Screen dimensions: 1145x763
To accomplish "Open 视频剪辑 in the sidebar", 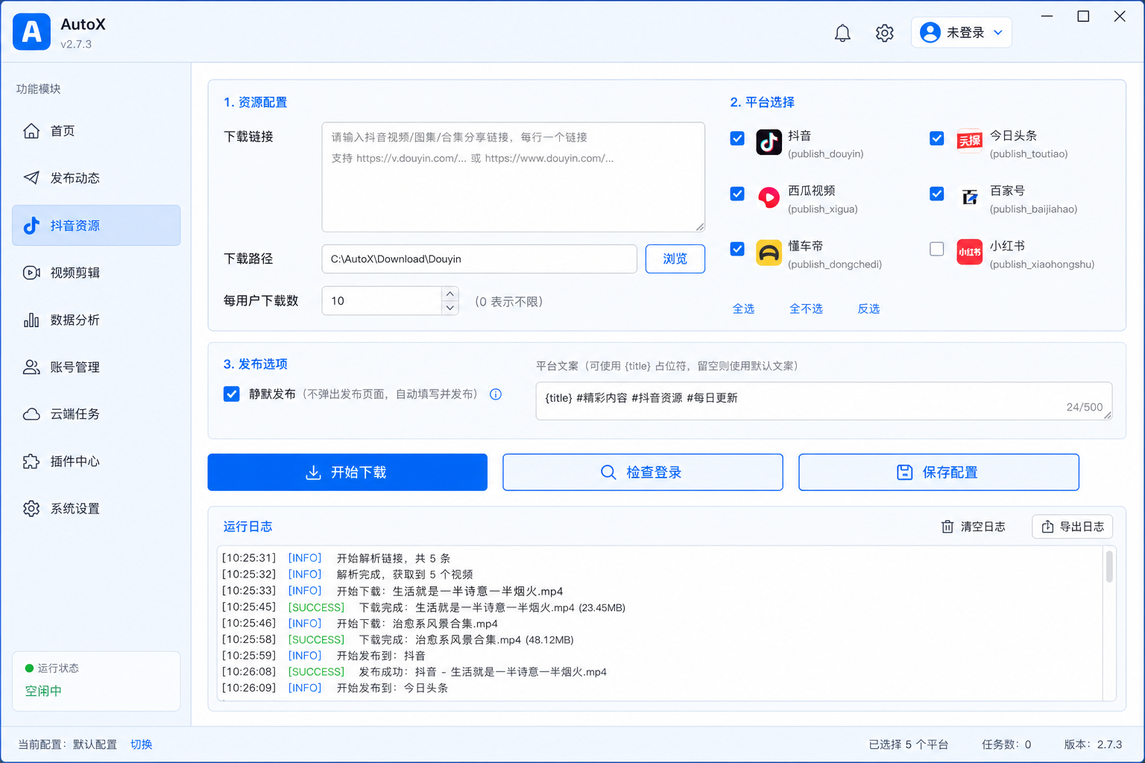I will click(96, 273).
